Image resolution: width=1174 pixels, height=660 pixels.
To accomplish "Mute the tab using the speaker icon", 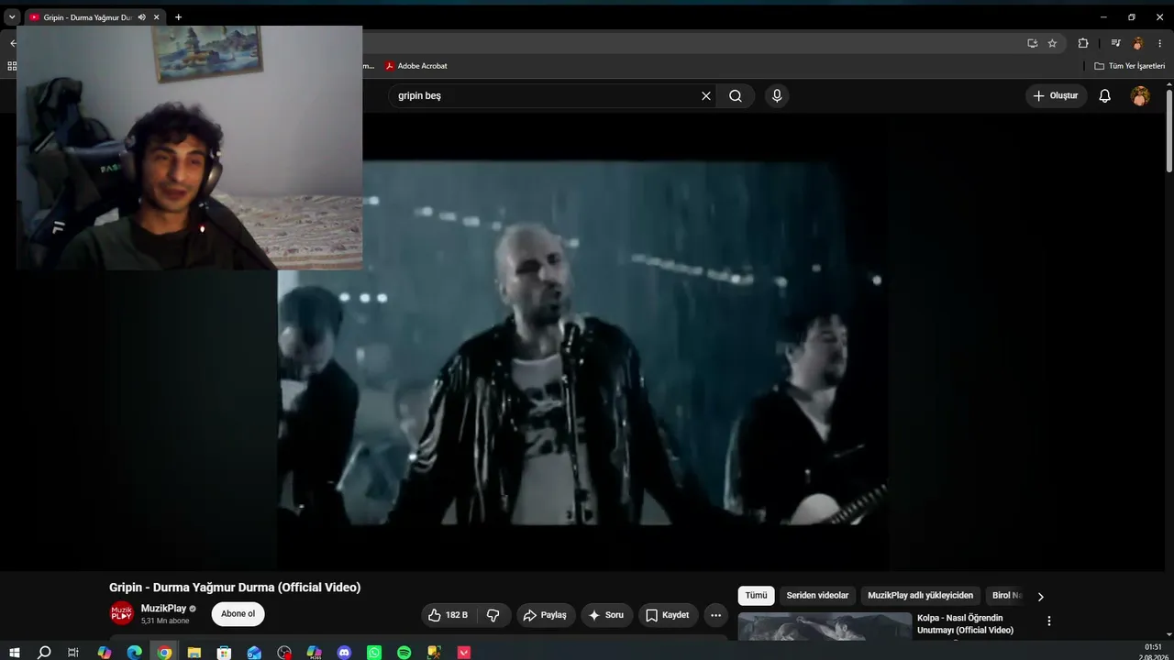I will (141, 17).
